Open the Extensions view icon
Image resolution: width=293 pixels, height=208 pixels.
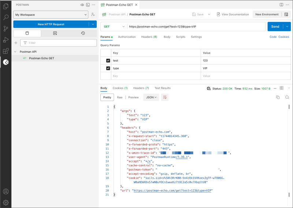coord(5,51)
